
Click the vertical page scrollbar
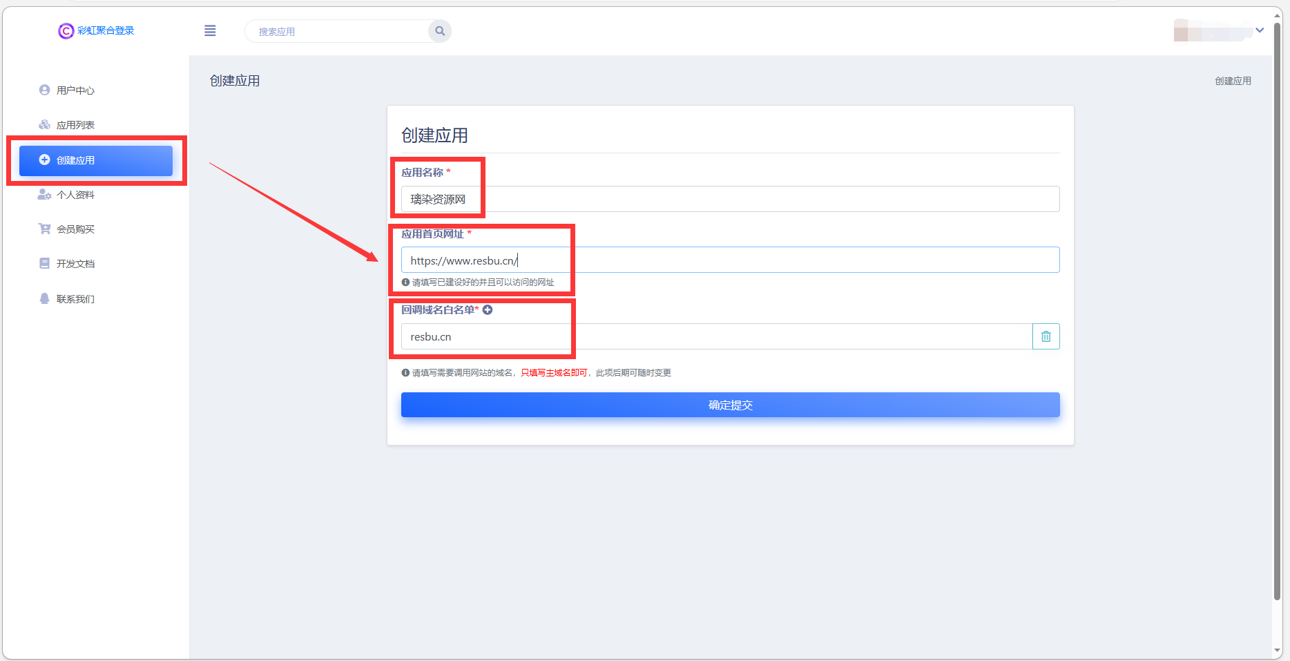click(1277, 311)
